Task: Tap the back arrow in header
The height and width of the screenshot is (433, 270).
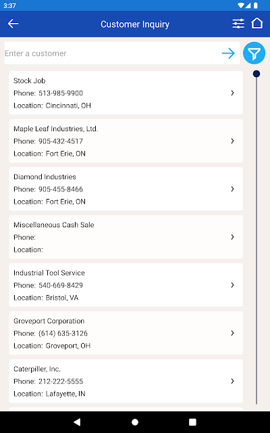Action: pyautogui.click(x=13, y=24)
